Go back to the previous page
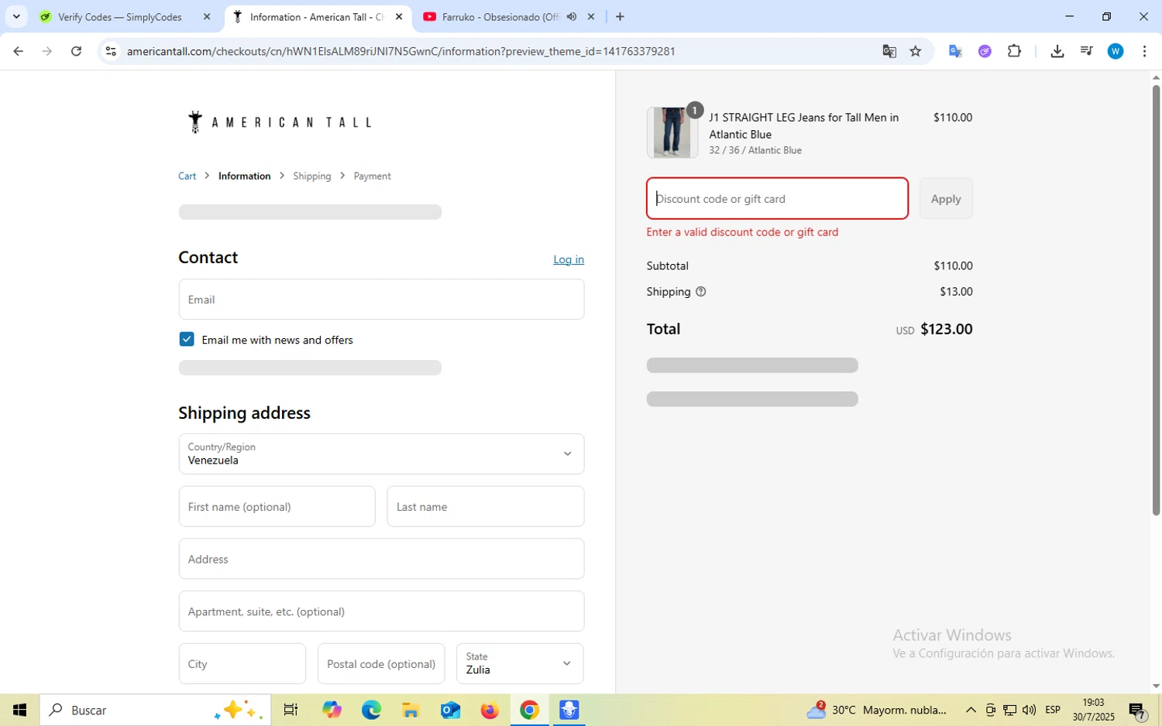The width and height of the screenshot is (1162, 726). [x=18, y=51]
